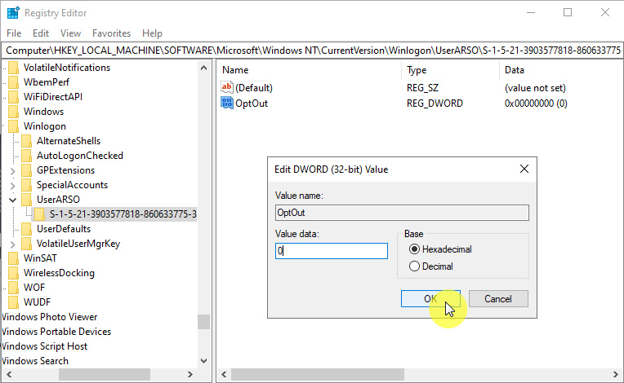Select the Hexadecimal base option
Screen dimensions: 624x383
pyautogui.click(x=415, y=249)
